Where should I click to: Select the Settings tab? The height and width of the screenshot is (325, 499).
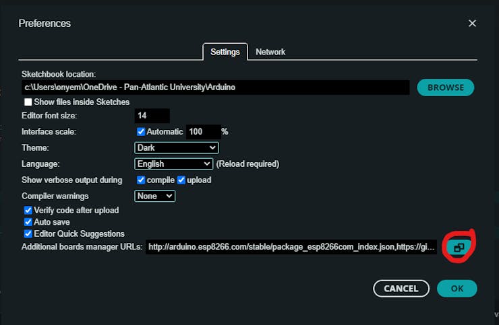[x=225, y=52]
